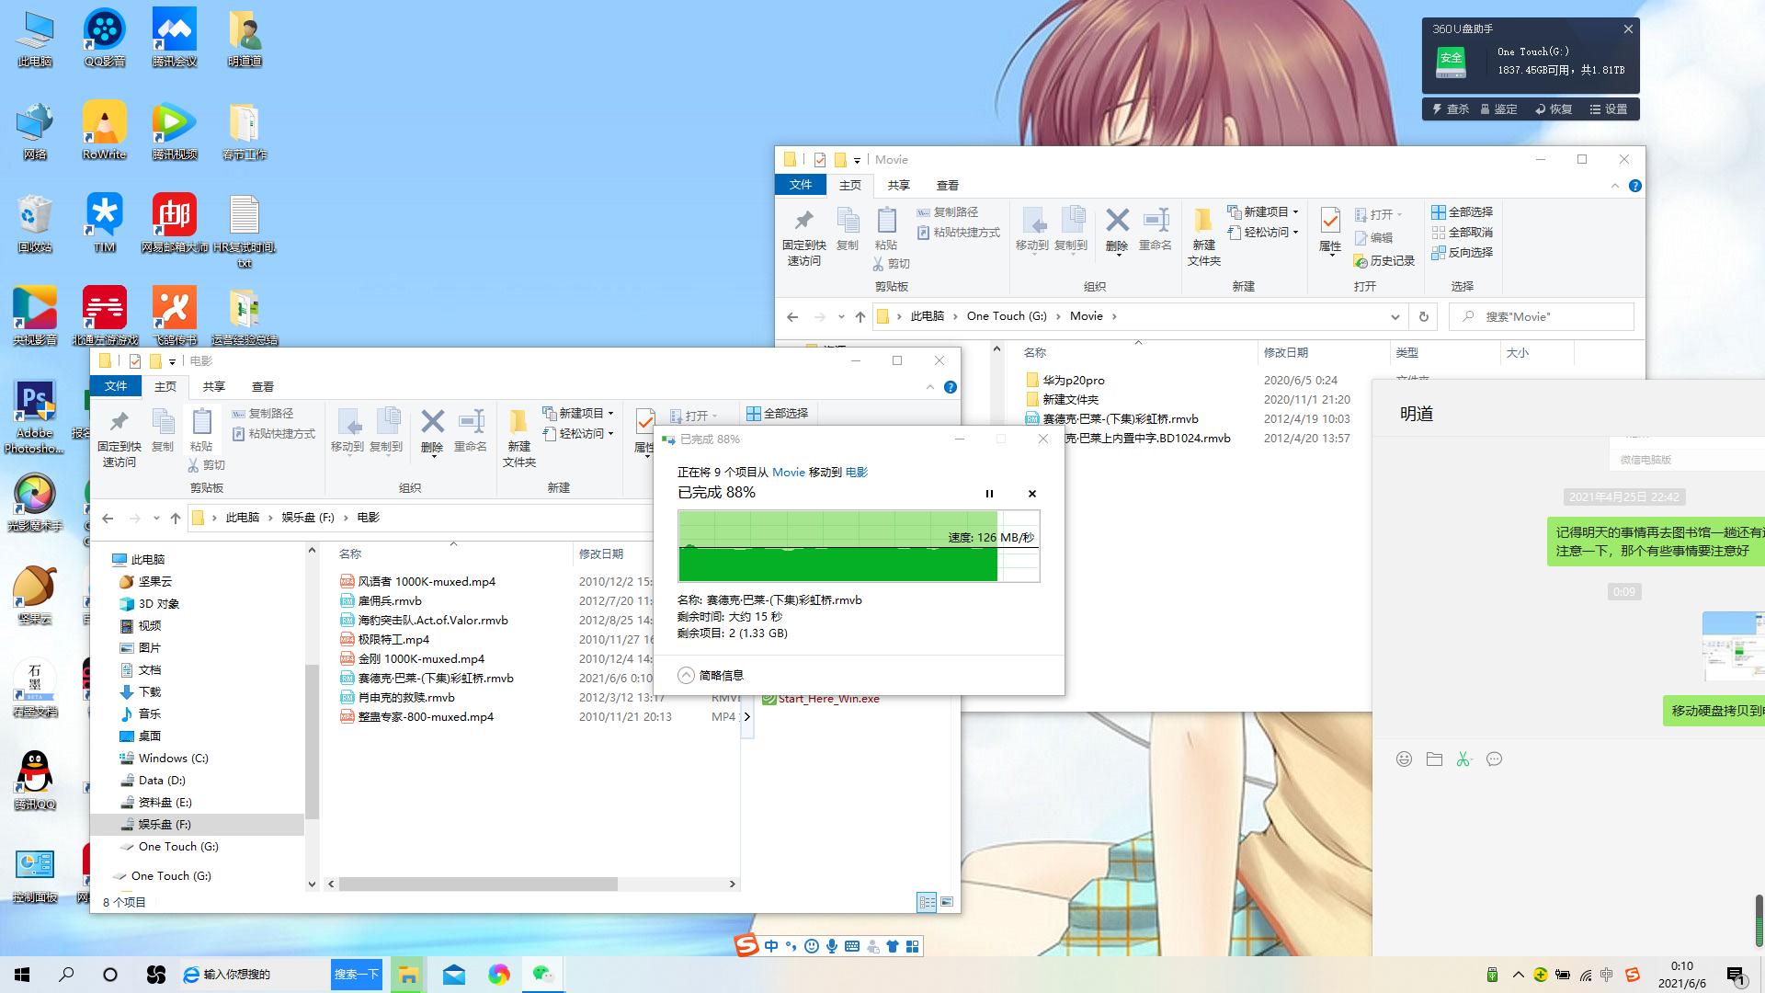Pause the file transfer
The image size is (1765, 993).
coord(989,494)
